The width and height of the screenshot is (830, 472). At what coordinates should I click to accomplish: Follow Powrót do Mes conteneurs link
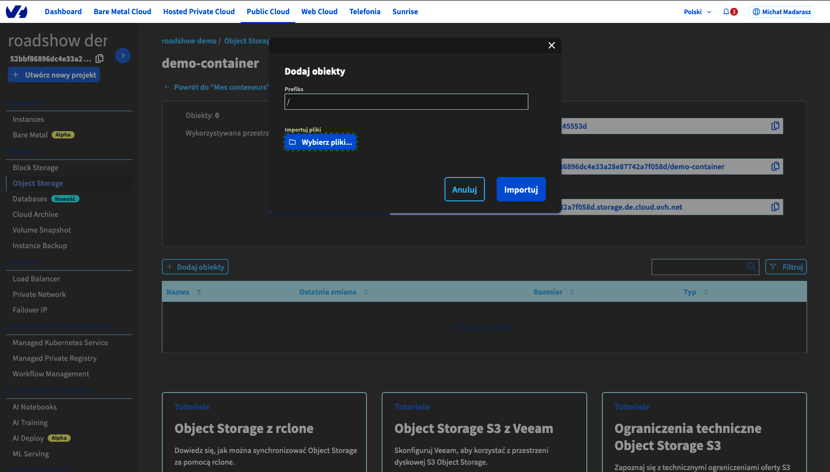coord(217,87)
